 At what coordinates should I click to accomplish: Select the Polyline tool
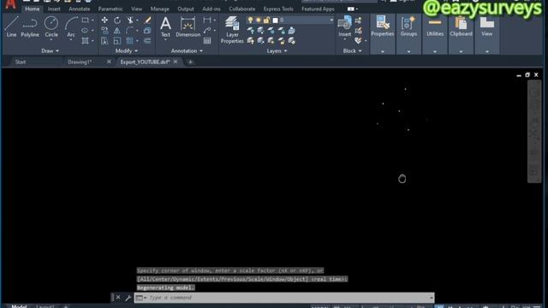(x=30, y=27)
